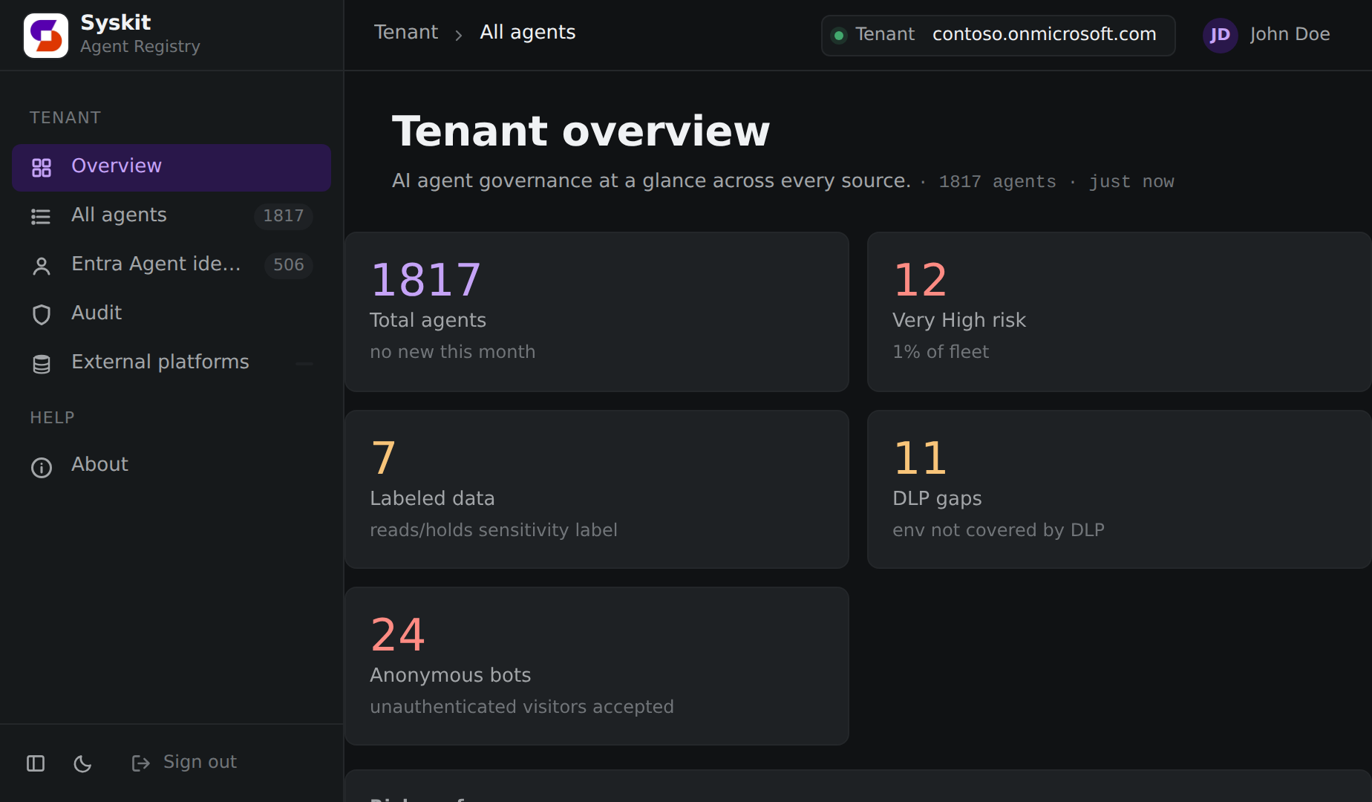Toggle dark mode moon icon

click(x=82, y=763)
